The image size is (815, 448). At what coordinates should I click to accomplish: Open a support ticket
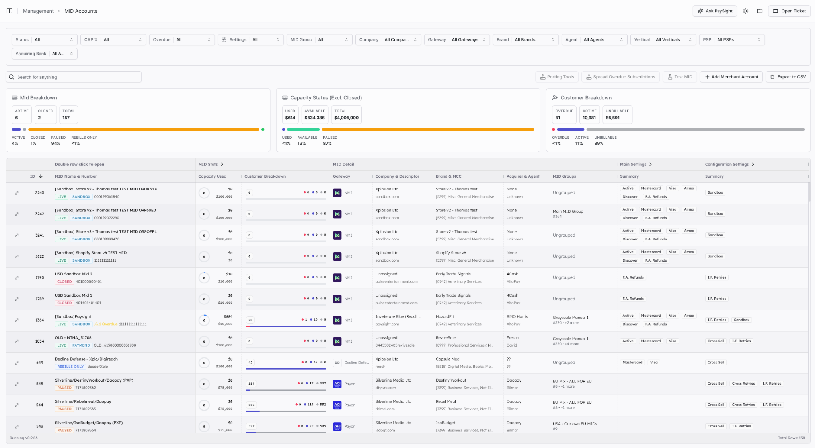(x=789, y=11)
